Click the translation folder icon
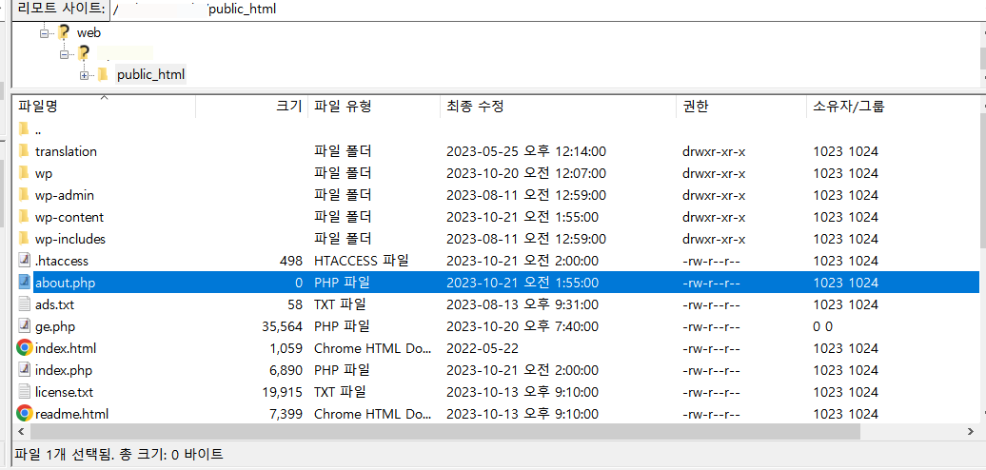The image size is (986, 470). pos(24,151)
